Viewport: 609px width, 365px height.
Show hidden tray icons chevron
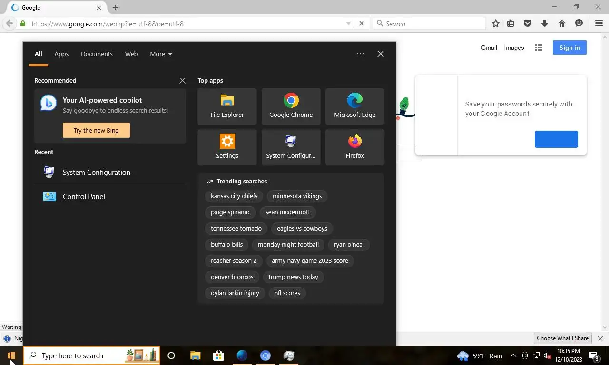tap(513, 355)
